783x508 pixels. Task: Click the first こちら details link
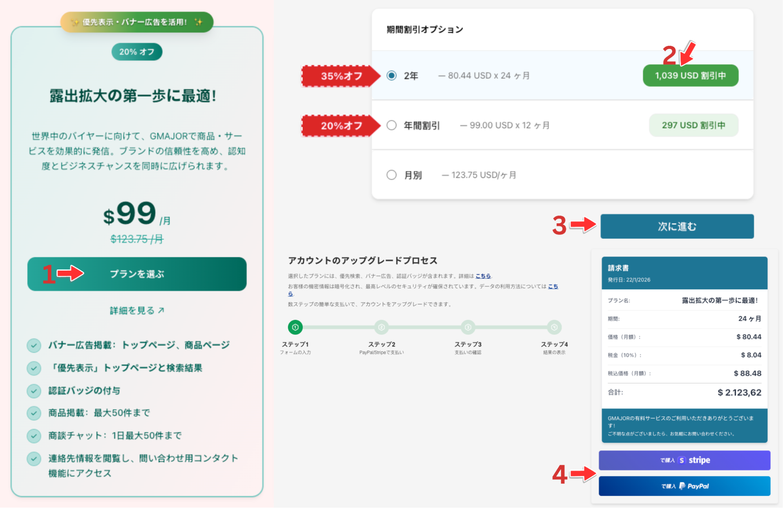483,276
